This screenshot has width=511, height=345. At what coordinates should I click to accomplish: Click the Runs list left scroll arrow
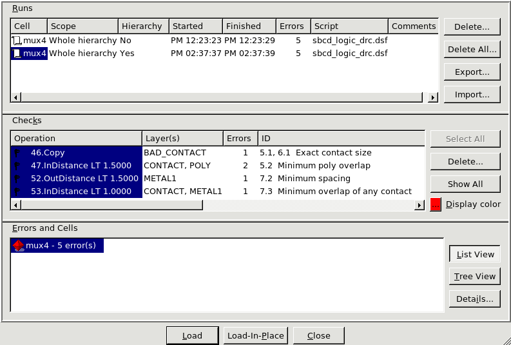tap(16, 97)
